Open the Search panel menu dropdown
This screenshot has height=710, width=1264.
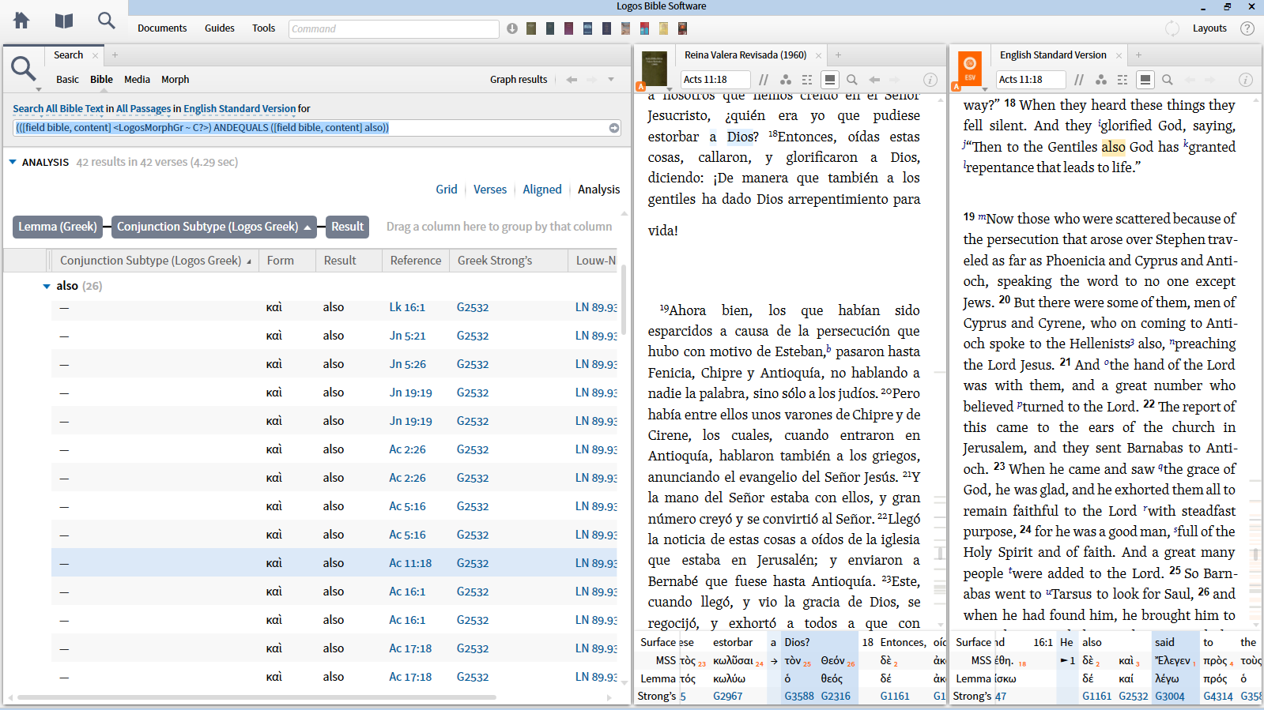point(38,89)
